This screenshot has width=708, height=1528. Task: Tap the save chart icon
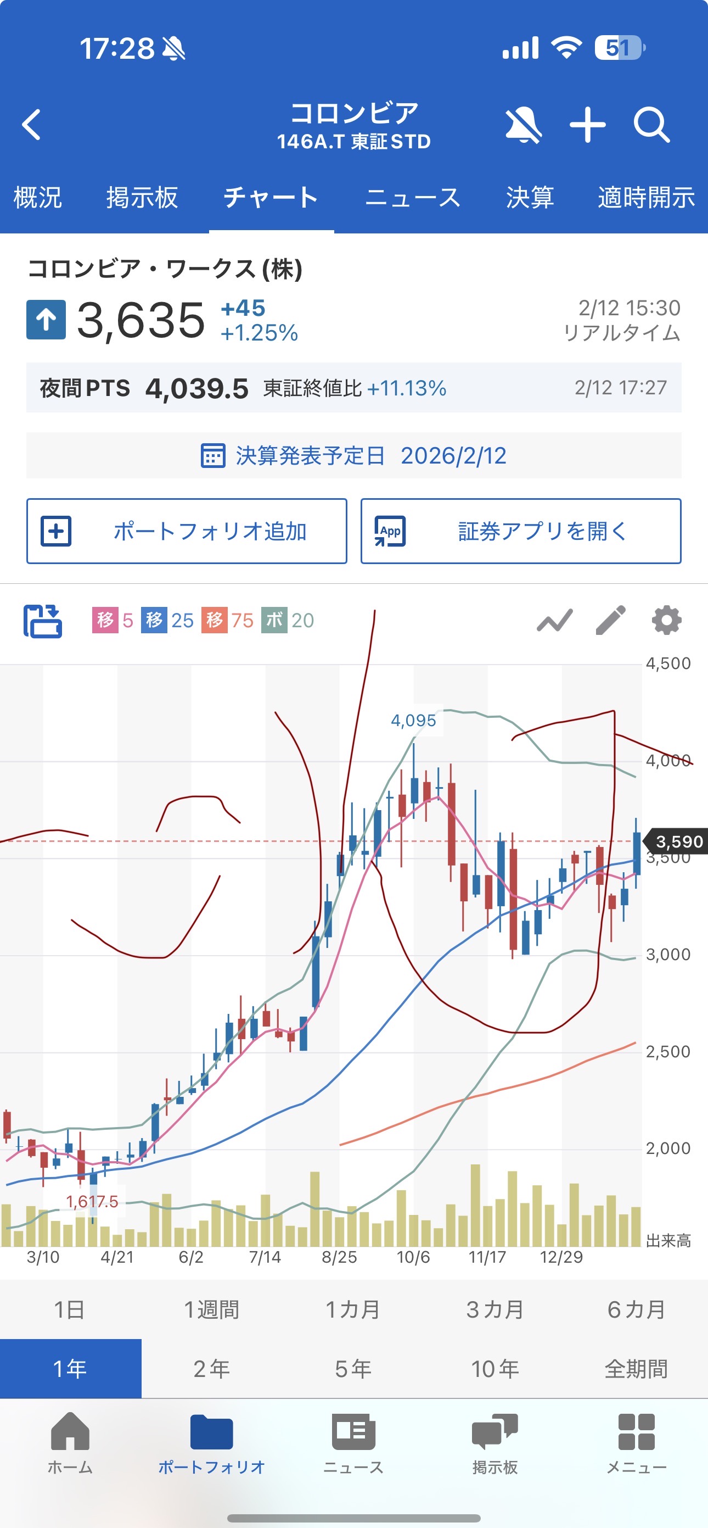click(x=43, y=621)
